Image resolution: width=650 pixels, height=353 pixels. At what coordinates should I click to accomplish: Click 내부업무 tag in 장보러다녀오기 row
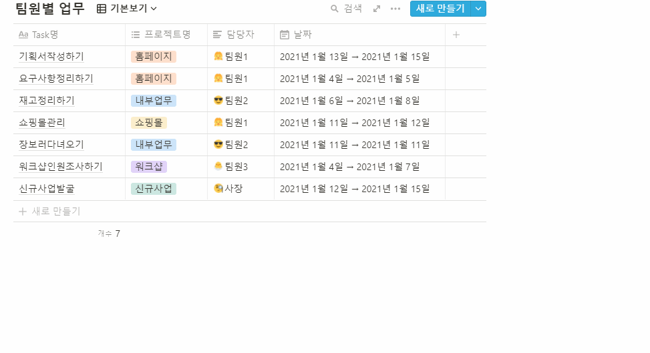154,145
